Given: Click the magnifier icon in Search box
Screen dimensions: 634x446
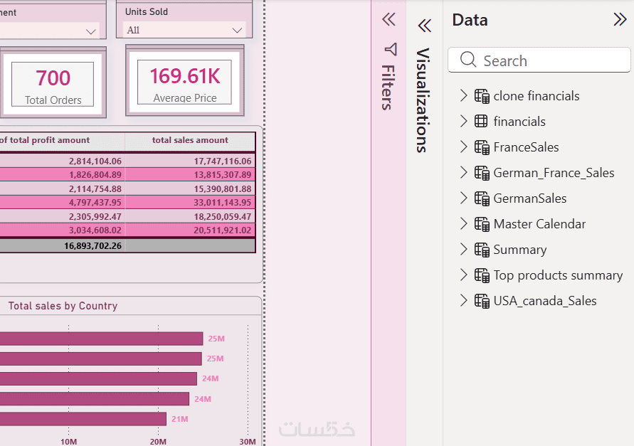Looking at the screenshot, I should click(467, 60).
